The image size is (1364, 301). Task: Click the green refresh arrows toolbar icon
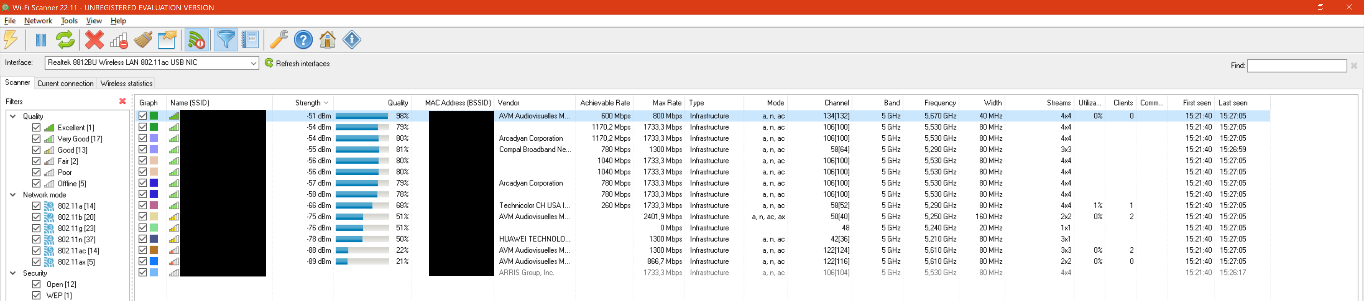pyautogui.click(x=65, y=40)
